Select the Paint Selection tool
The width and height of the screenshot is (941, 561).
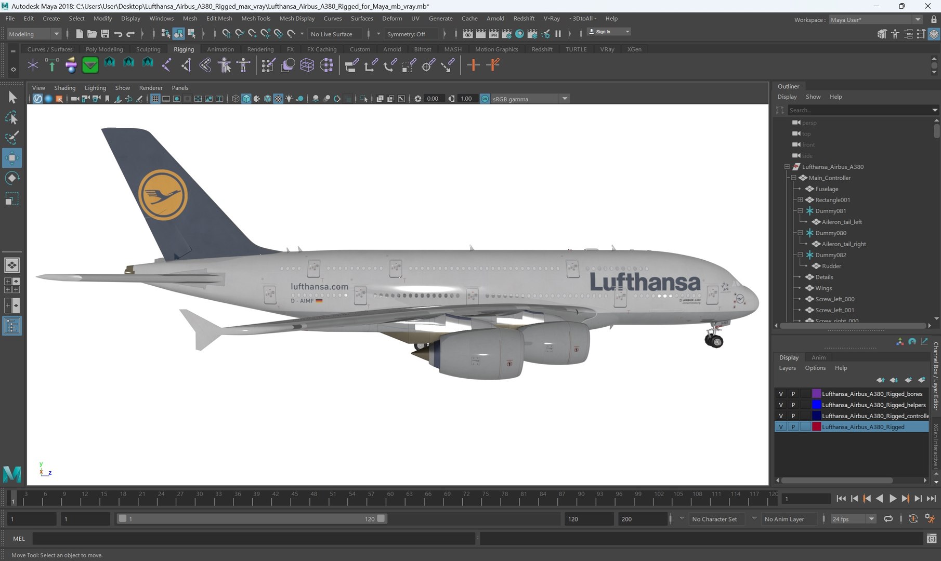11,138
